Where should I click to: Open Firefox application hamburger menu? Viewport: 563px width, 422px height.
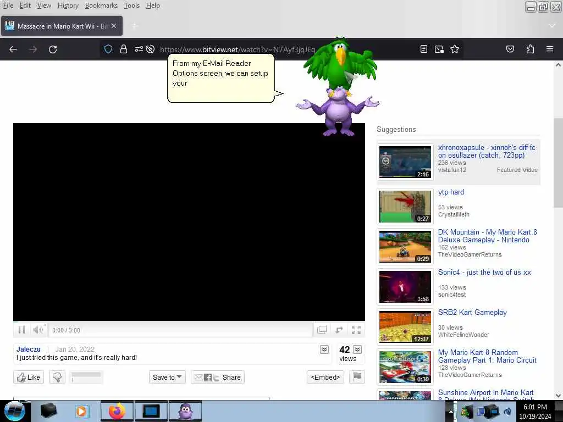[x=550, y=49]
